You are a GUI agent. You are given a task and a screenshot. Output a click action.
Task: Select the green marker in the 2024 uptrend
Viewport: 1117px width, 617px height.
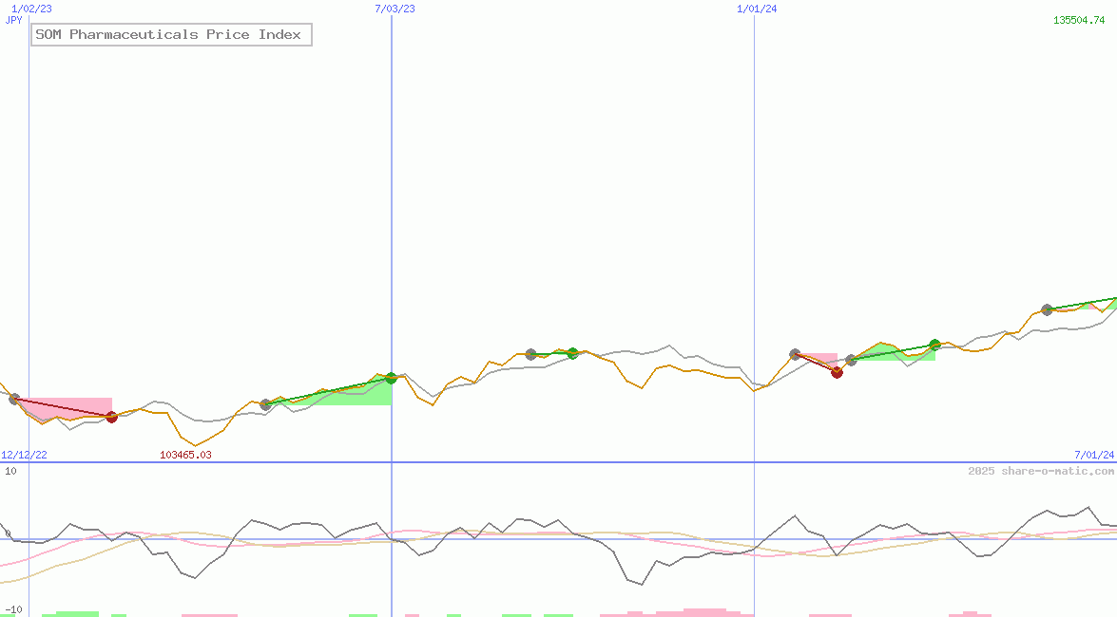tap(934, 345)
